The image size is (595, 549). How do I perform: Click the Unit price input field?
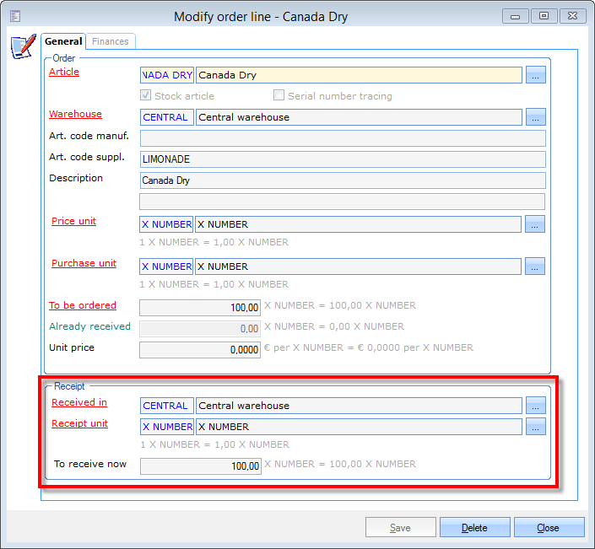coord(200,349)
